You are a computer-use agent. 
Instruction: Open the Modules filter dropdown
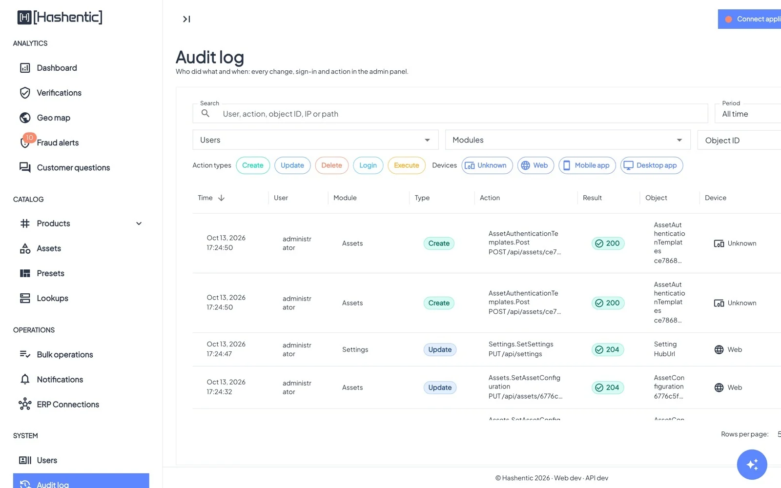tap(568, 140)
